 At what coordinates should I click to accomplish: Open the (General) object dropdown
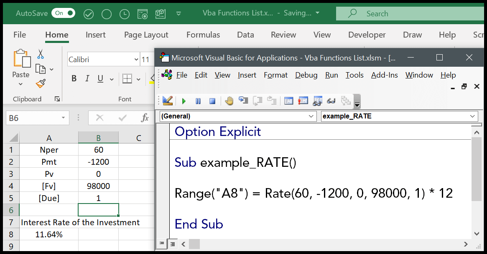(x=311, y=116)
